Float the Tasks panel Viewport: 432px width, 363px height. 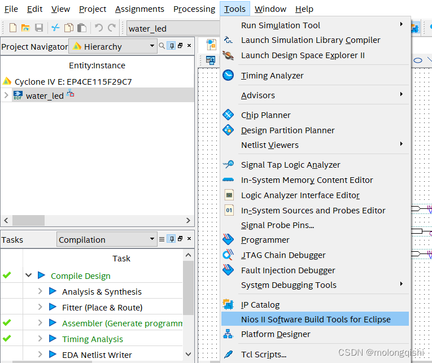pos(180,239)
